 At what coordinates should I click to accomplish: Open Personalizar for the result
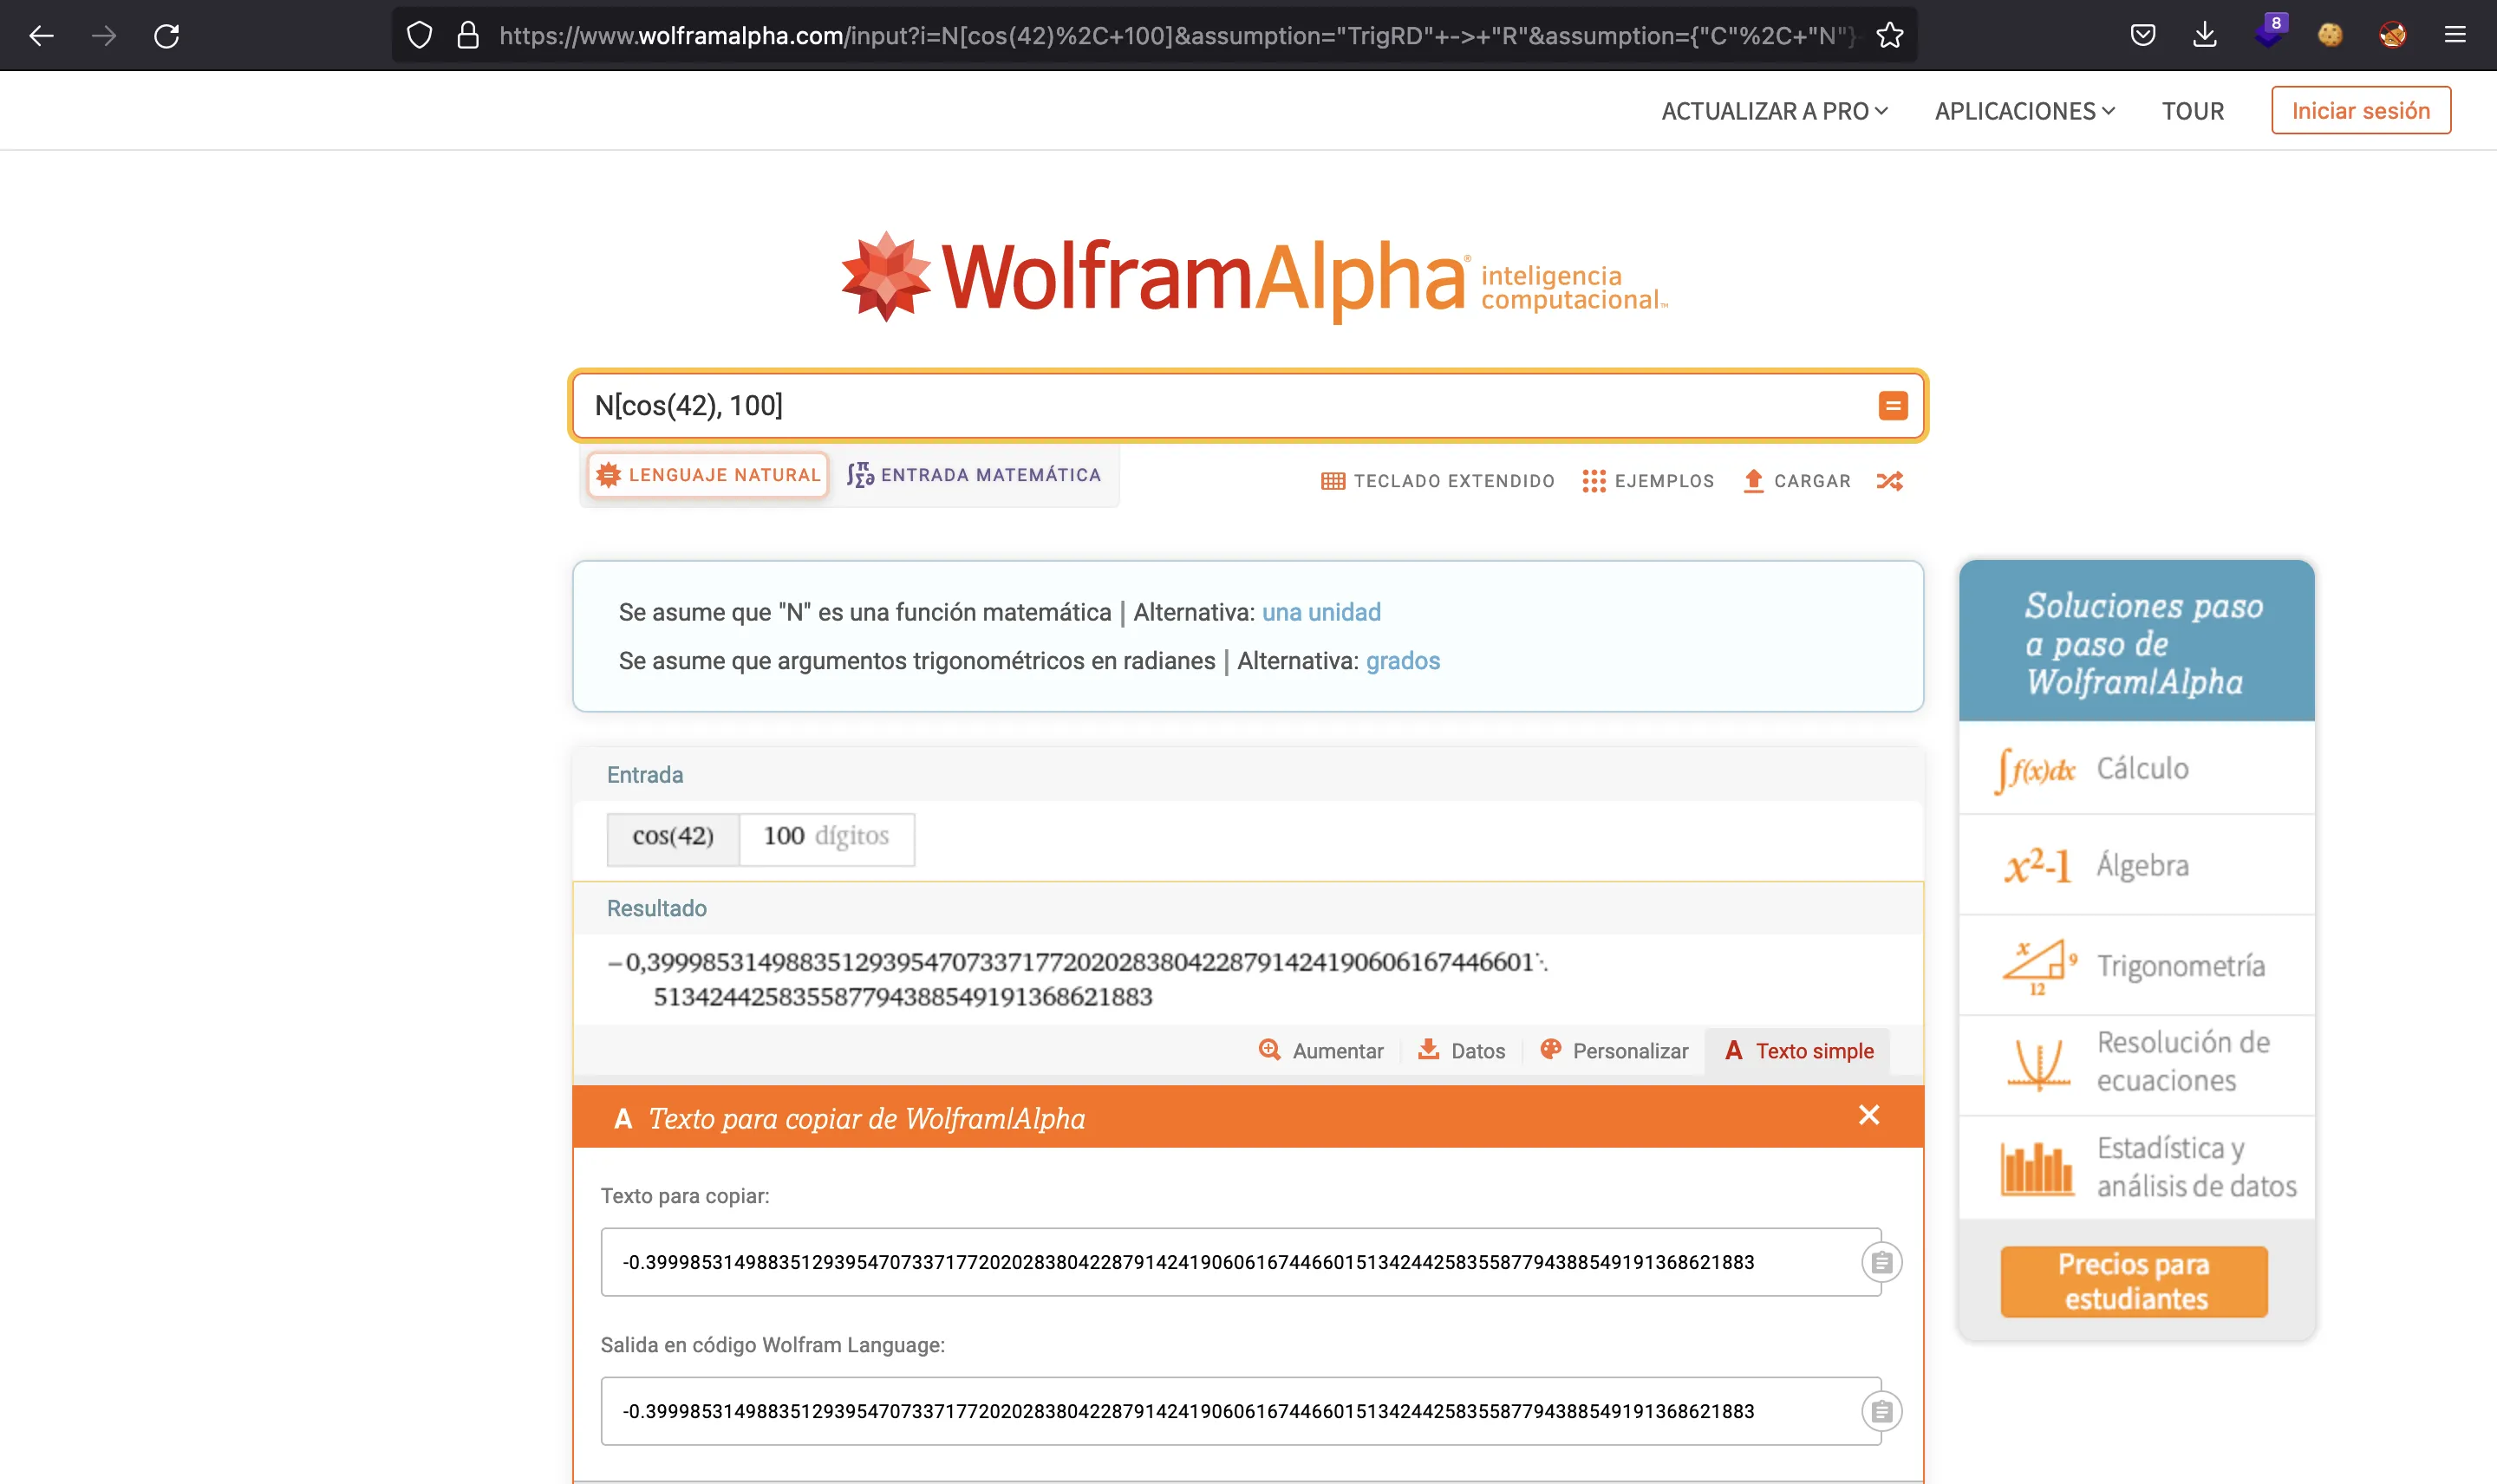tap(1614, 1051)
